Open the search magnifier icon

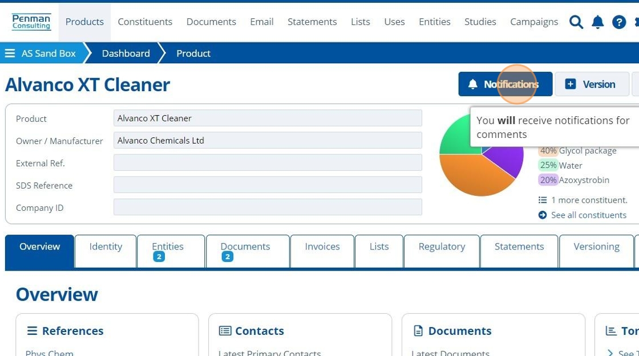point(576,22)
